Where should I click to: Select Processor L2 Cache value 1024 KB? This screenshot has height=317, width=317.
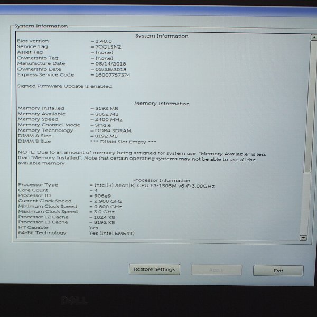point(104,217)
